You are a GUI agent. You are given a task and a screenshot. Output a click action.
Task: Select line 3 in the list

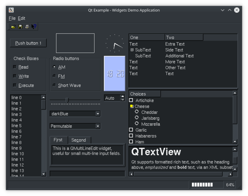[x=26, y=114]
